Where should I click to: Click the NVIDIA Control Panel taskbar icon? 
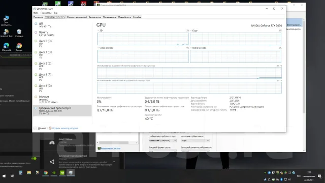62,173
